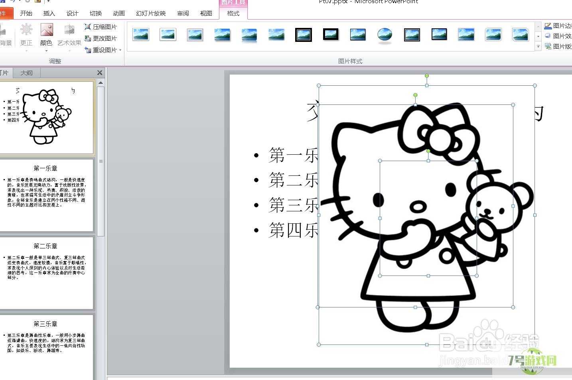This screenshot has height=380, width=572.
Task: Select the first slide thumbnail with Hello Kitty
Action: click(x=46, y=117)
